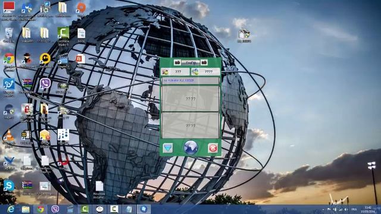Click the gray title button atop the green widget
The height and width of the screenshot is (214, 381).
tap(190, 62)
